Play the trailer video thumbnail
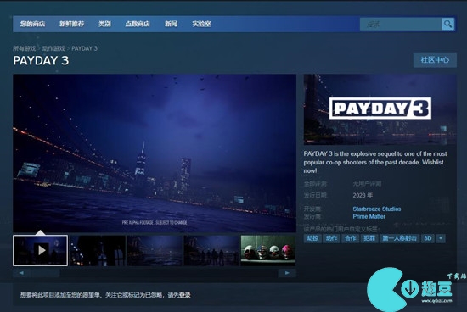Screen dimensions: 467x312 click(x=40, y=250)
